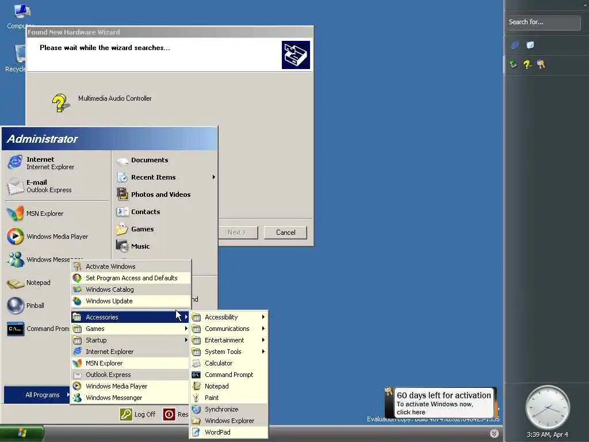Open the Computer desktop icon
Screen dimensions: 589x442
tap(21, 16)
